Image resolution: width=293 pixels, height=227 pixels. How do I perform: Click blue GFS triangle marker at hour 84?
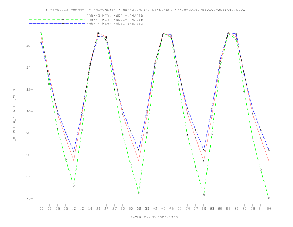tap(269, 149)
